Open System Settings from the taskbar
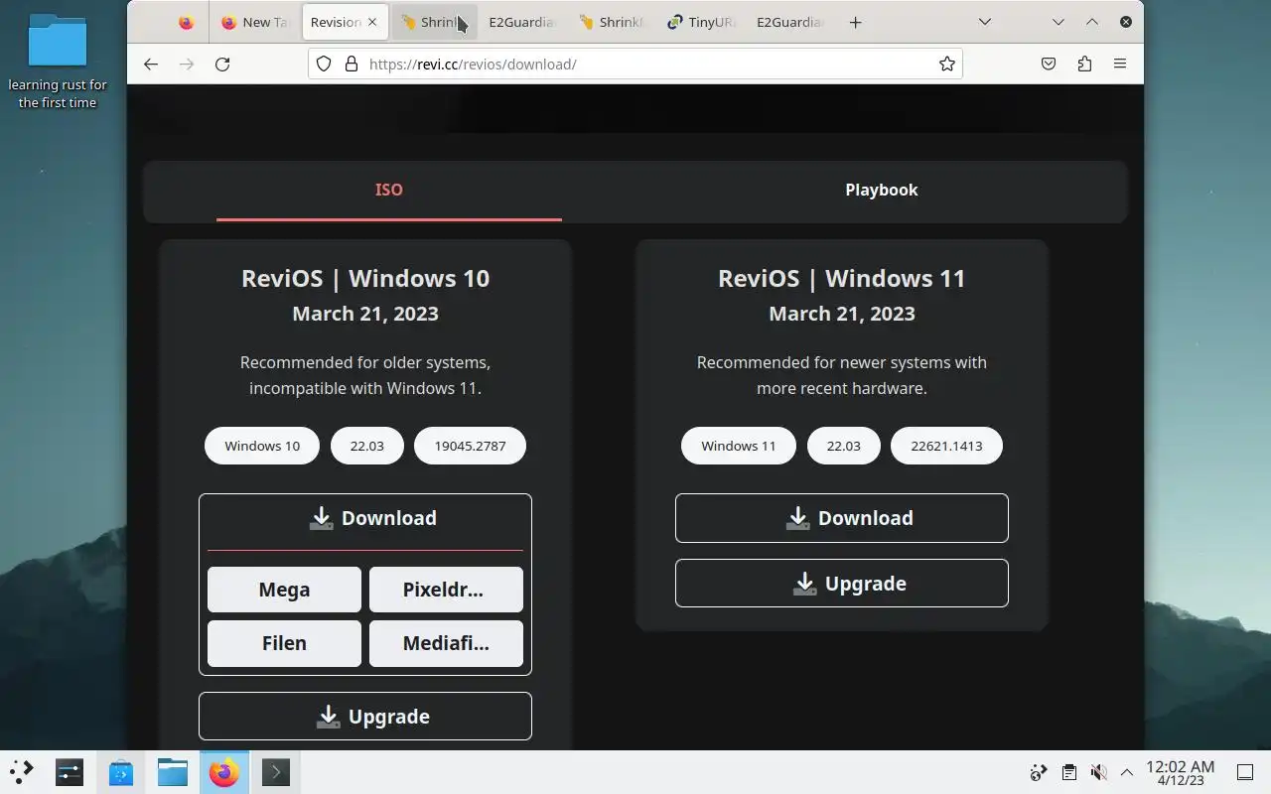The height and width of the screenshot is (794, 1271). (70, 772)
